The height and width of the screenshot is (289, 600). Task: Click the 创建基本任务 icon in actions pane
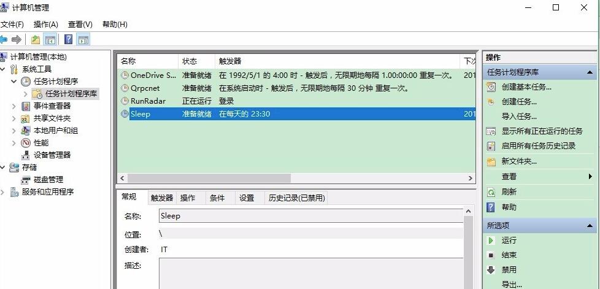491,87
